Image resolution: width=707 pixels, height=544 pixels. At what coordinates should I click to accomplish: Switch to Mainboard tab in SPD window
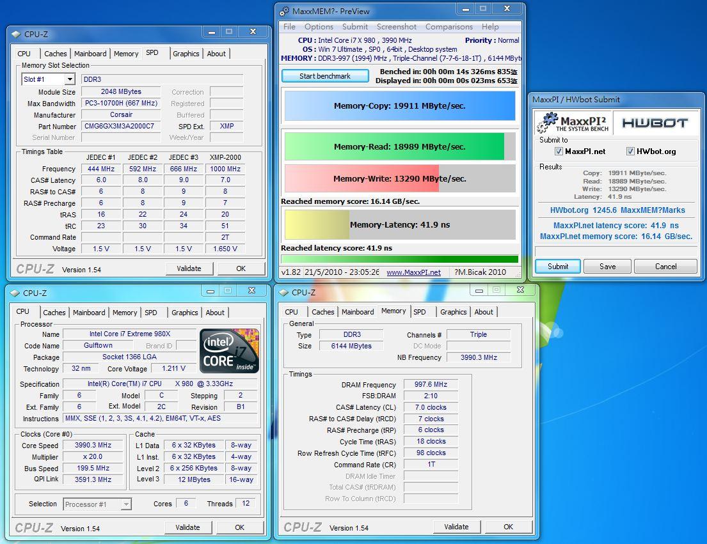(90, 54)
